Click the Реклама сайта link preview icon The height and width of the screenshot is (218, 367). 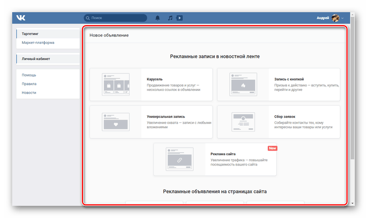coord(180,159)
